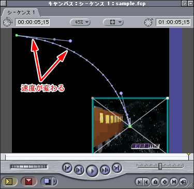Click the Match Frame button
Image resolution: width=194 pixels, height=189 pixels.
point(183,182)
